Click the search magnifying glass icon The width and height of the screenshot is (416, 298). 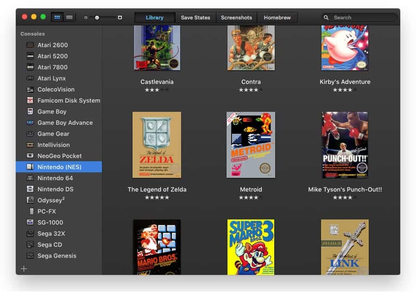(327, 17)
